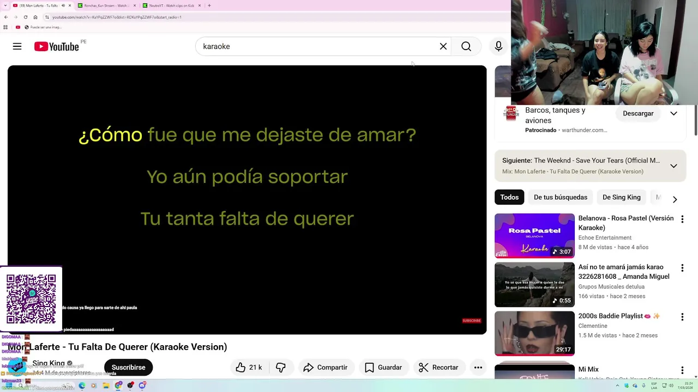Open Microsoft Edge from the taskbar

tap(82, 385)
